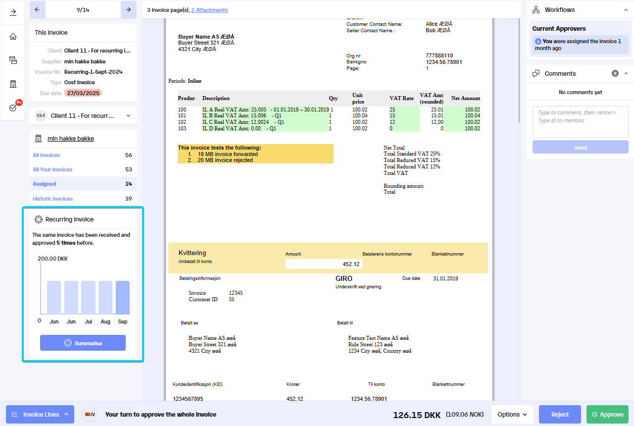
Task: Open the company building icon in sidebar
Action: (x=13, y=84)
